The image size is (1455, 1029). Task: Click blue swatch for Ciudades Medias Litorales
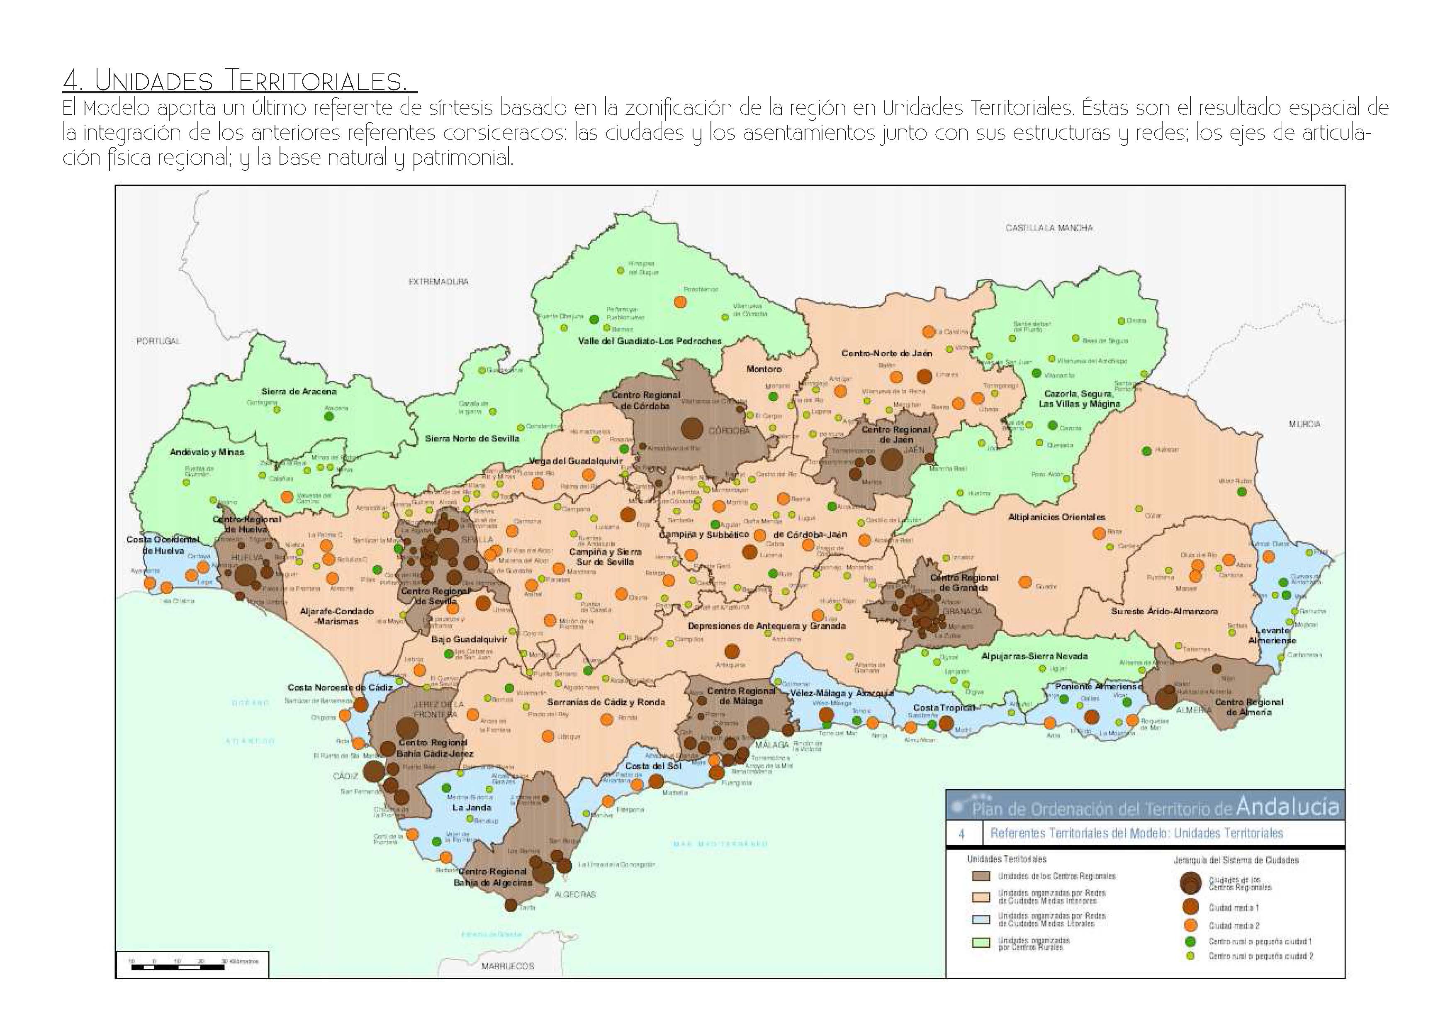pos(981,920)
